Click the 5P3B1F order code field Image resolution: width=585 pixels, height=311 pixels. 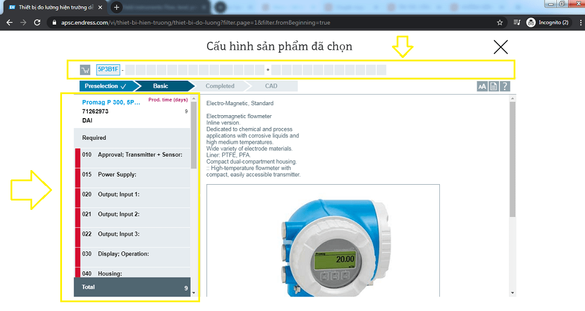[108, 70]
